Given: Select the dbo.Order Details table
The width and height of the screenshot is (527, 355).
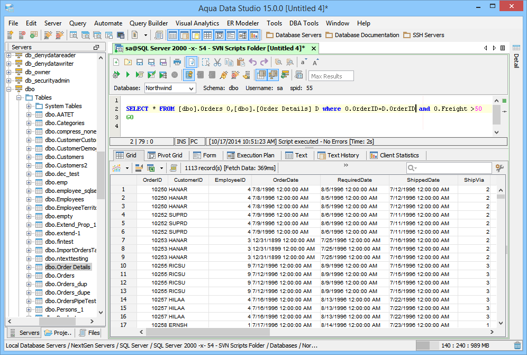Looking at the screenshot, I should [x=68, y=267].
